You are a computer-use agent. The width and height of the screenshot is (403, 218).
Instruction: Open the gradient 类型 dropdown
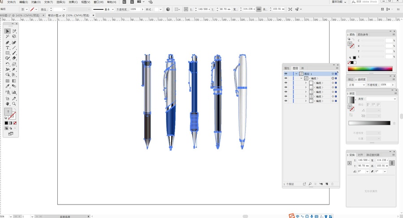(381, 99)
